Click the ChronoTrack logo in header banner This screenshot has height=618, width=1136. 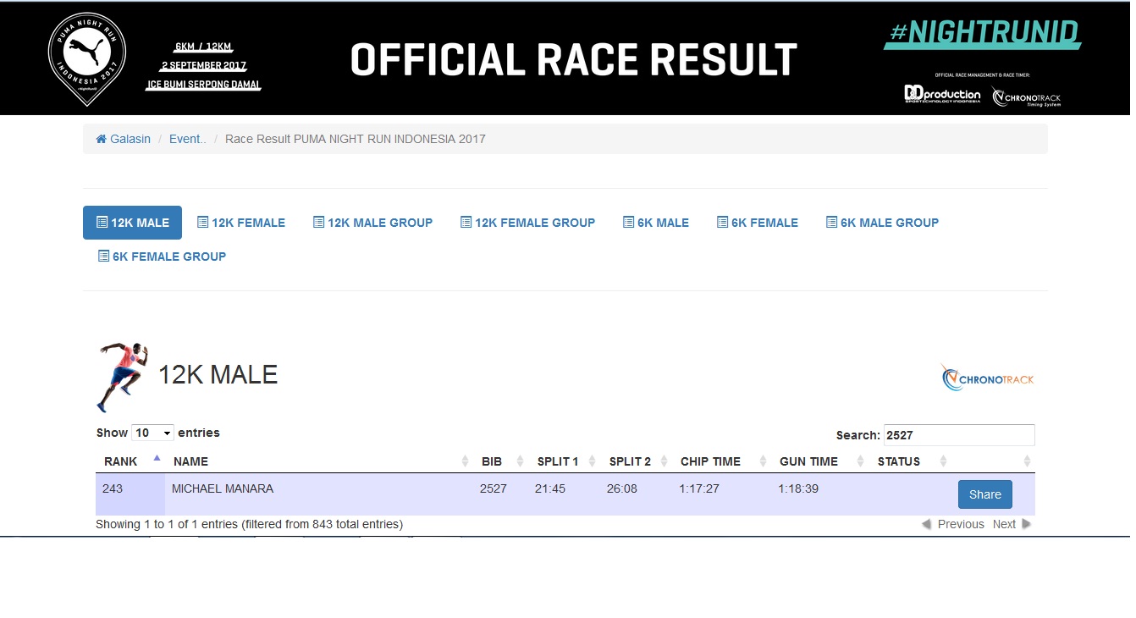1026,97
